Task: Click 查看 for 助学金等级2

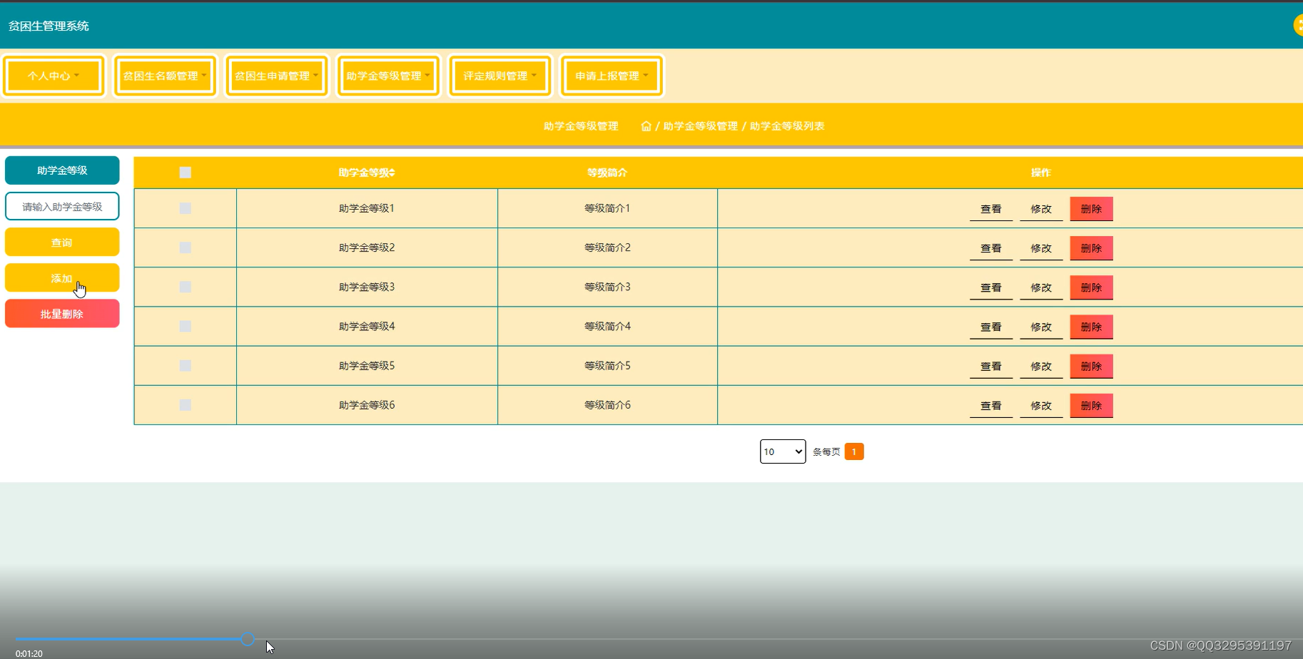Action: coord(991,248)
